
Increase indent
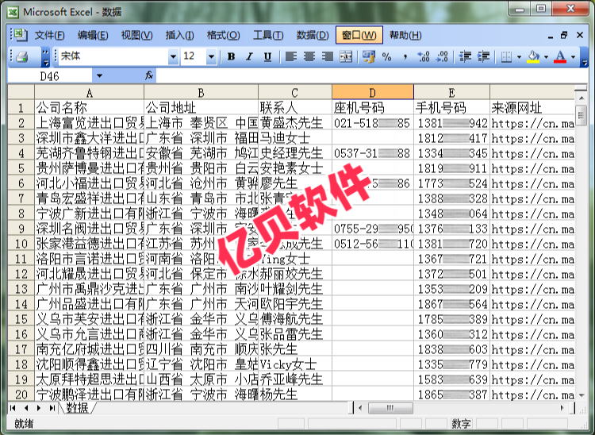pyautogui.click(x=483, y=57)
